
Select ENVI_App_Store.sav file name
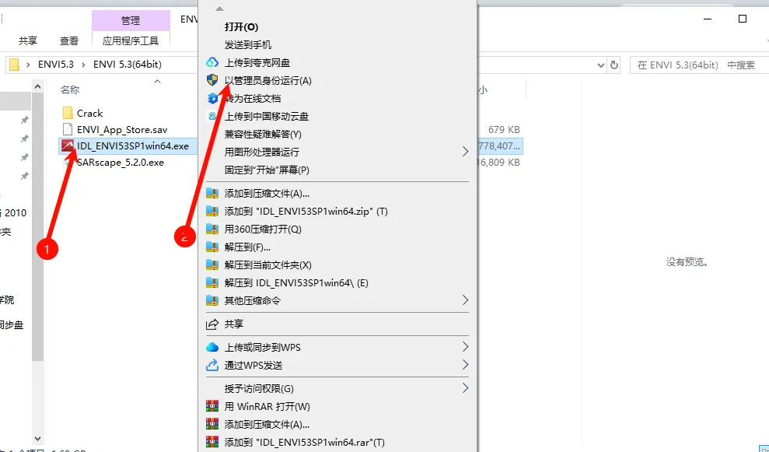click(x=122, y=130)
